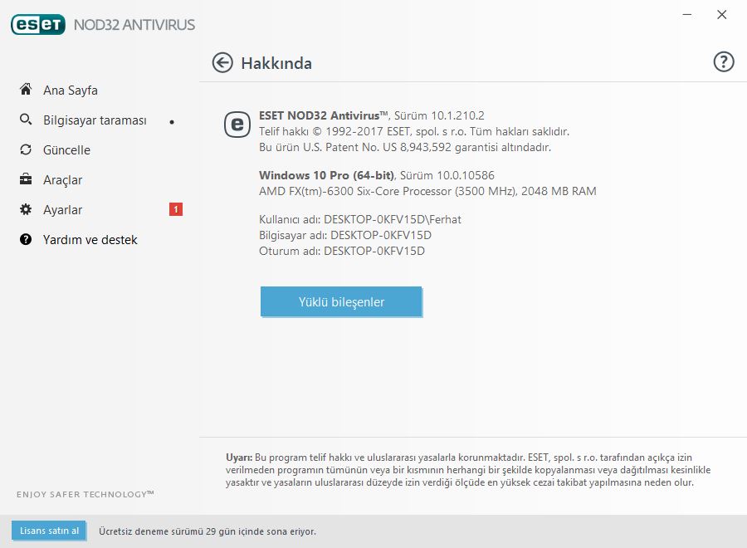Click Lisans satın al button
The image size is (747, 548).
pos(49,531)
